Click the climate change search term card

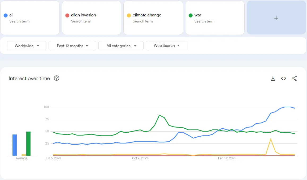pyautogui.click(x=153, y=18)
